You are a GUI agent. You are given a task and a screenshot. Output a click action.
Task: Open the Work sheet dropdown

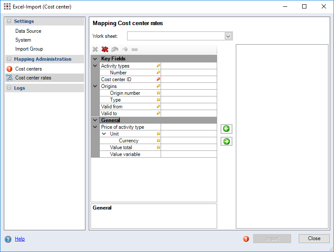pos(228,36)
